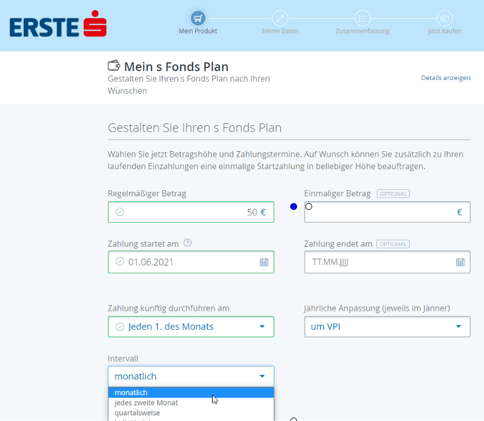Choose quartalsweise interval option

[x=191, y=413]
